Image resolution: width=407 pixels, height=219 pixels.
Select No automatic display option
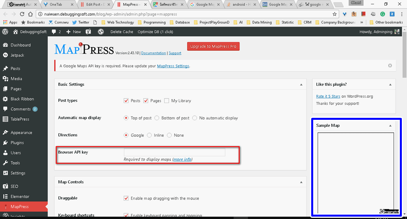point(195,118)
